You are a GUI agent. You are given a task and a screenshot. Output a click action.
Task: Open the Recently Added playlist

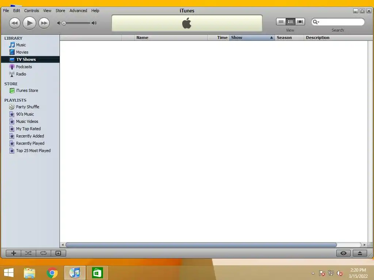(x=30, y=136)
